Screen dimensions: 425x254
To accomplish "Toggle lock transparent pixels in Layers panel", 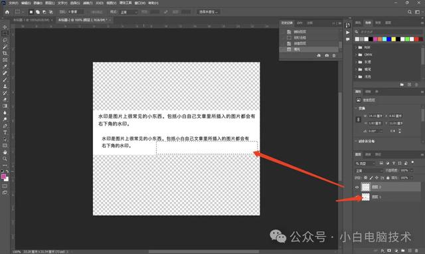I will click(365, 178).
